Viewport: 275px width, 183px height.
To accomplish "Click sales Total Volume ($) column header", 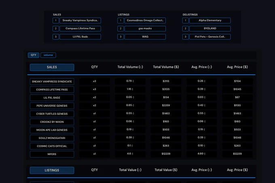I will [x=166, y=67].
